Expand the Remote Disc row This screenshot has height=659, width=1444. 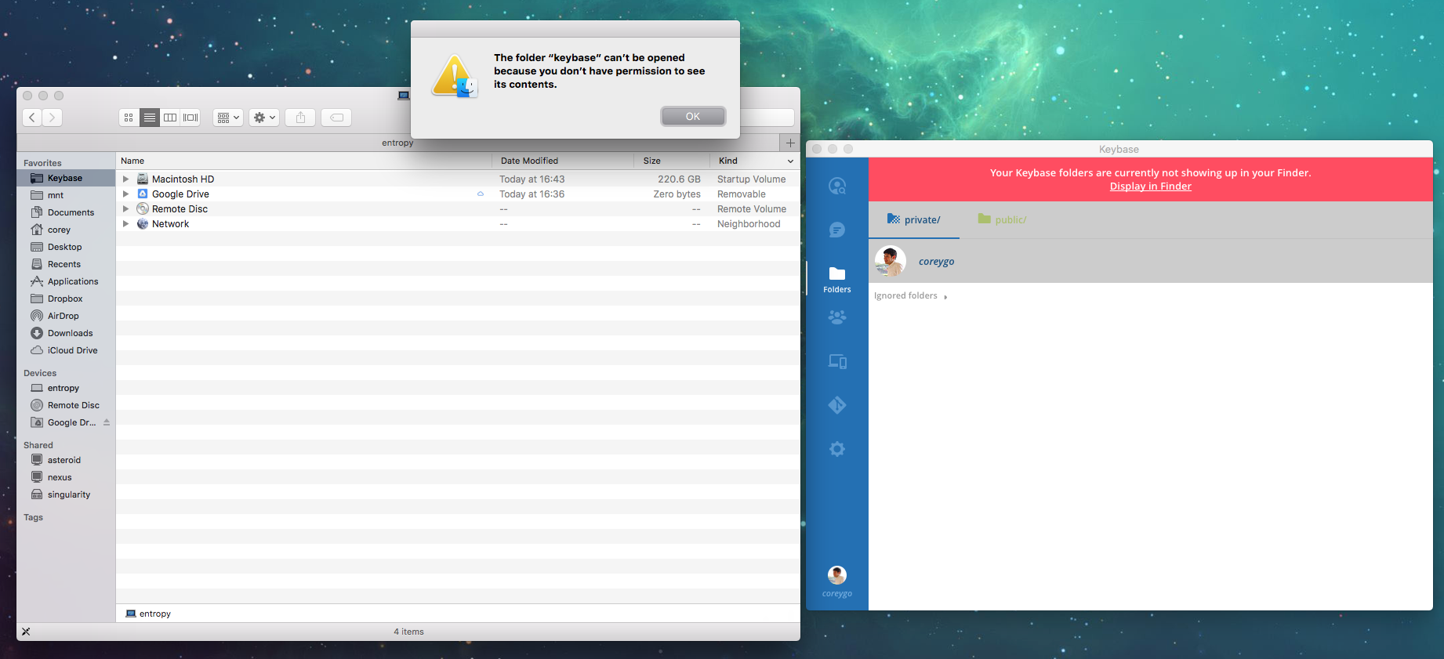point(125,209)
